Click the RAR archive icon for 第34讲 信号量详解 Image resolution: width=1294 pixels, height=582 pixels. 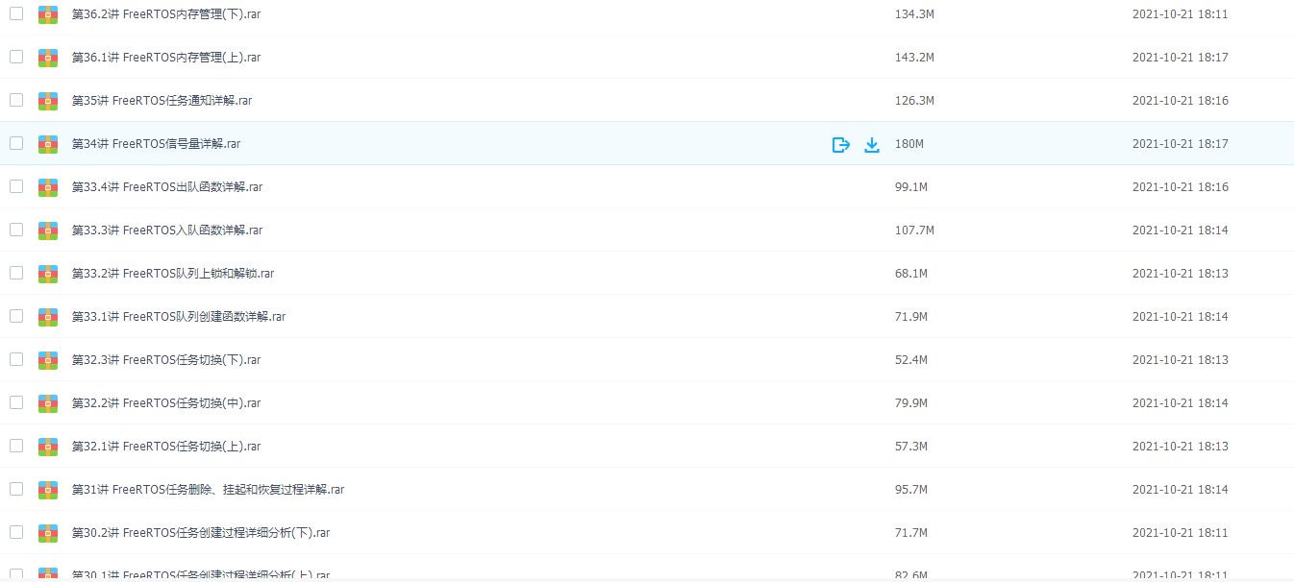(48, 144)
